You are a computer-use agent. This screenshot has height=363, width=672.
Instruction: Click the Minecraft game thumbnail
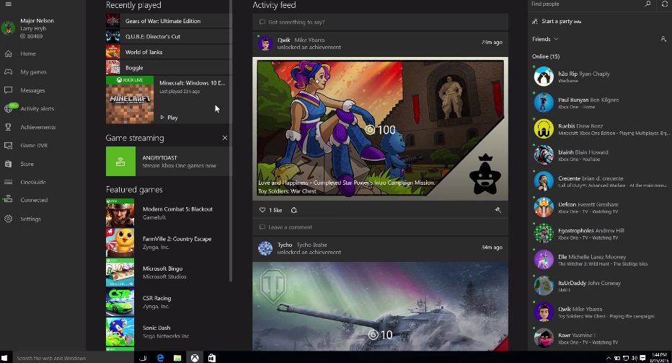click(x=130, y=100)
